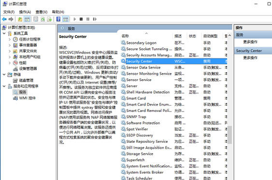Image resolution: width=272 pixels, height=180 pixels.
Task: Click the Up one level folder icon
Action: coord(20,19)
